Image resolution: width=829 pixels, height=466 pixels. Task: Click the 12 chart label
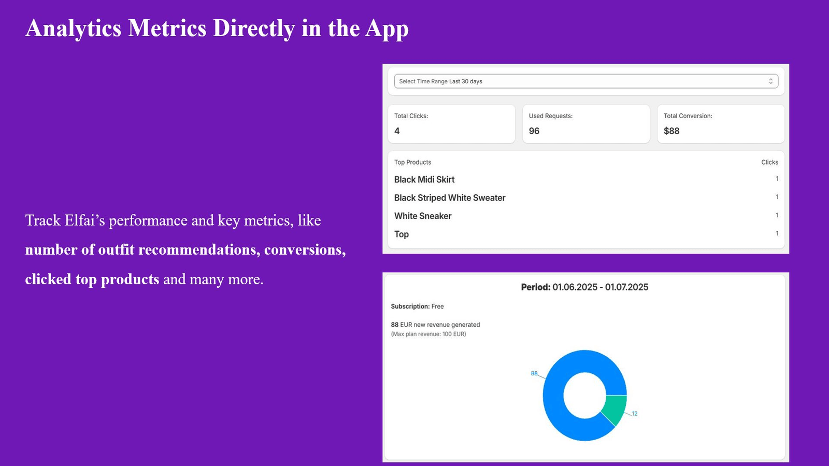pyautogui.click(x=635, y=414)
